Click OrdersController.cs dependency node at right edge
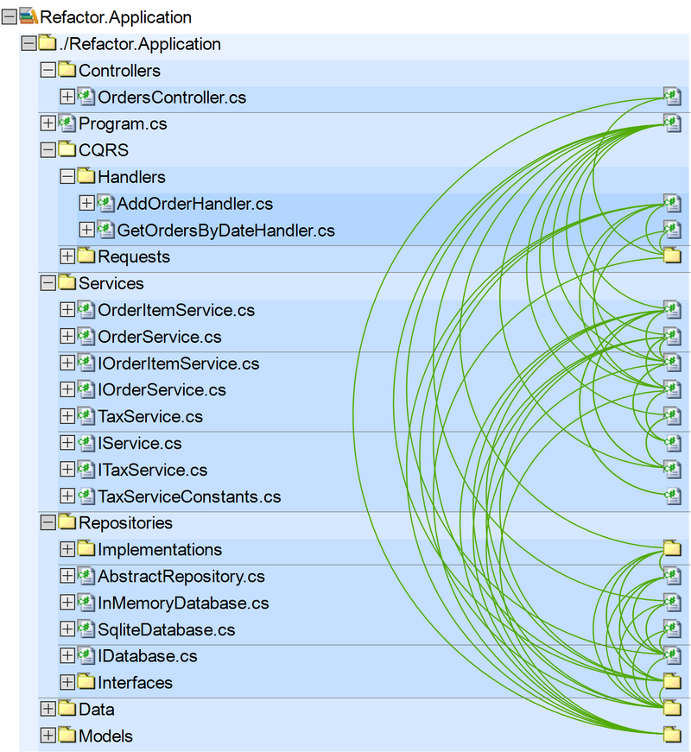This screenshot has height=752, width=691. 672,97
